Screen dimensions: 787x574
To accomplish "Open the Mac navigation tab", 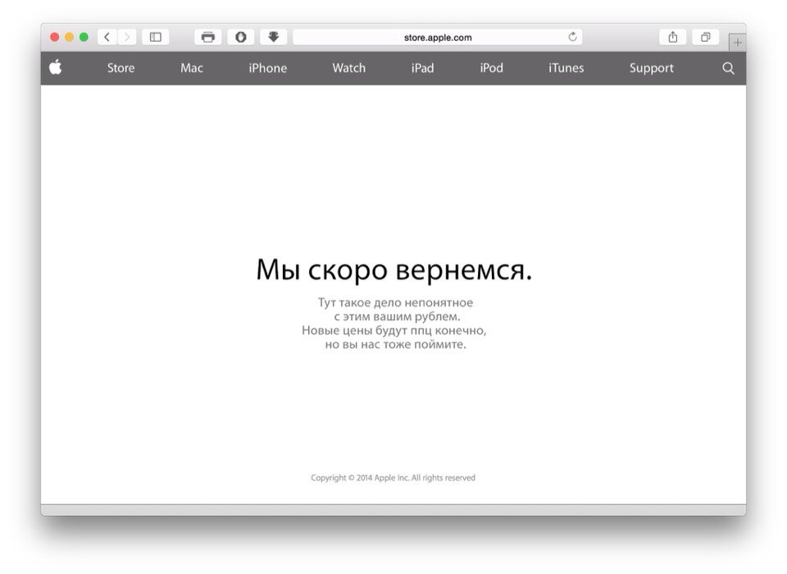I will point(192,68).
